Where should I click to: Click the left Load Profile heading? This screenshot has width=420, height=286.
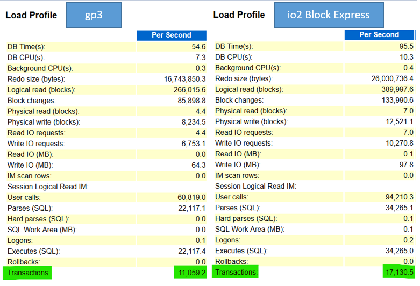pyautogui.click(x=31, y=15)
